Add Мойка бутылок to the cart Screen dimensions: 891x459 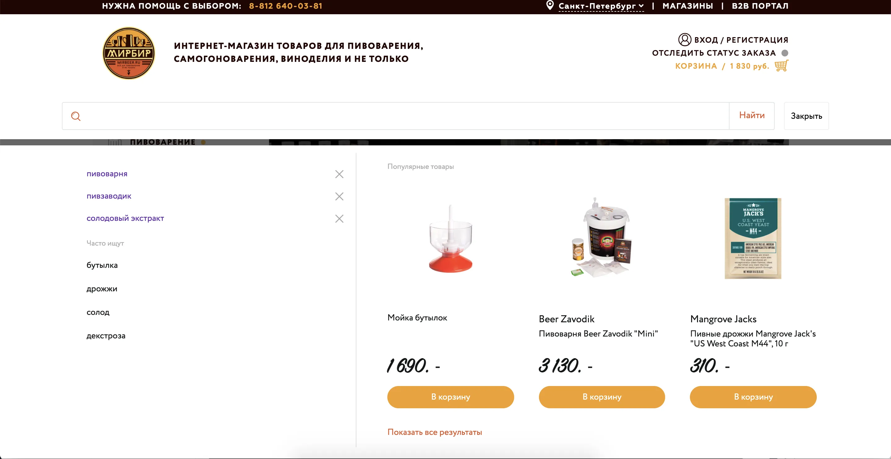[x=450, y=397]
